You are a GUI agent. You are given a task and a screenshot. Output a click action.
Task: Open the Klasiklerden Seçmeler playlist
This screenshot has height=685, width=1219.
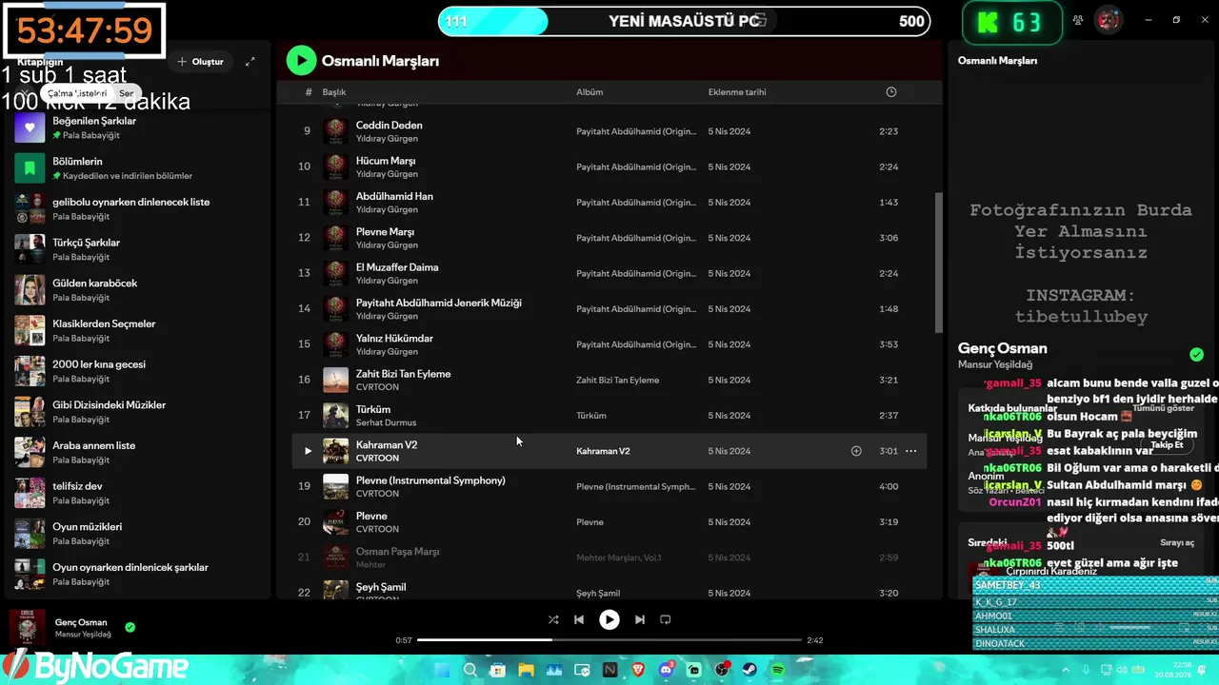(x=138, y=330)
